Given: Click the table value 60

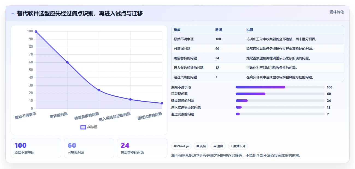Looking at the screenshot, I should 217,49.
